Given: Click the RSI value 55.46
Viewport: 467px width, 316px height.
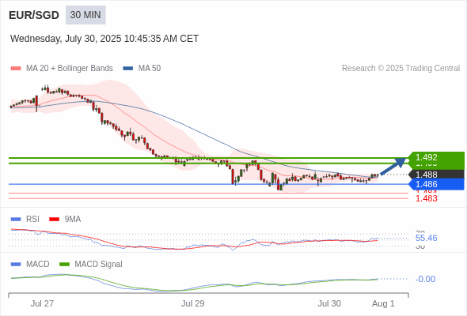Looking at the screenshot, I should coord(427,238).
